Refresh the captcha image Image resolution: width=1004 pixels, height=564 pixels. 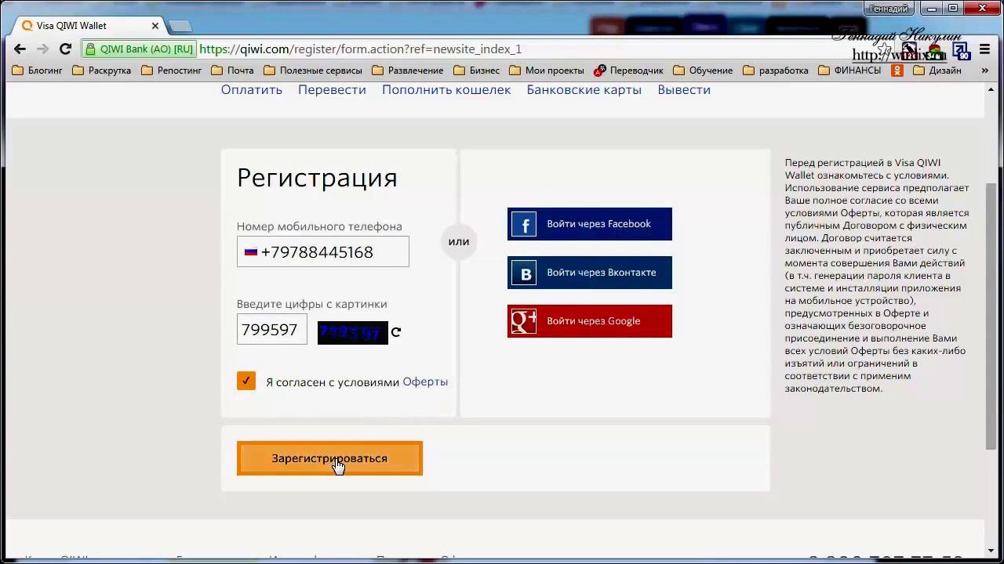(396, 332)
